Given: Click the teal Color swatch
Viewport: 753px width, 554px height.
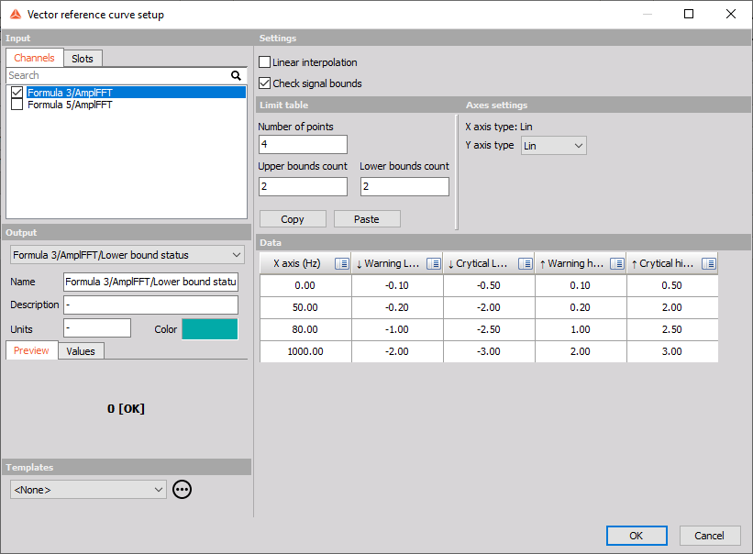Looking at the screenshot, I should point(210,329).
